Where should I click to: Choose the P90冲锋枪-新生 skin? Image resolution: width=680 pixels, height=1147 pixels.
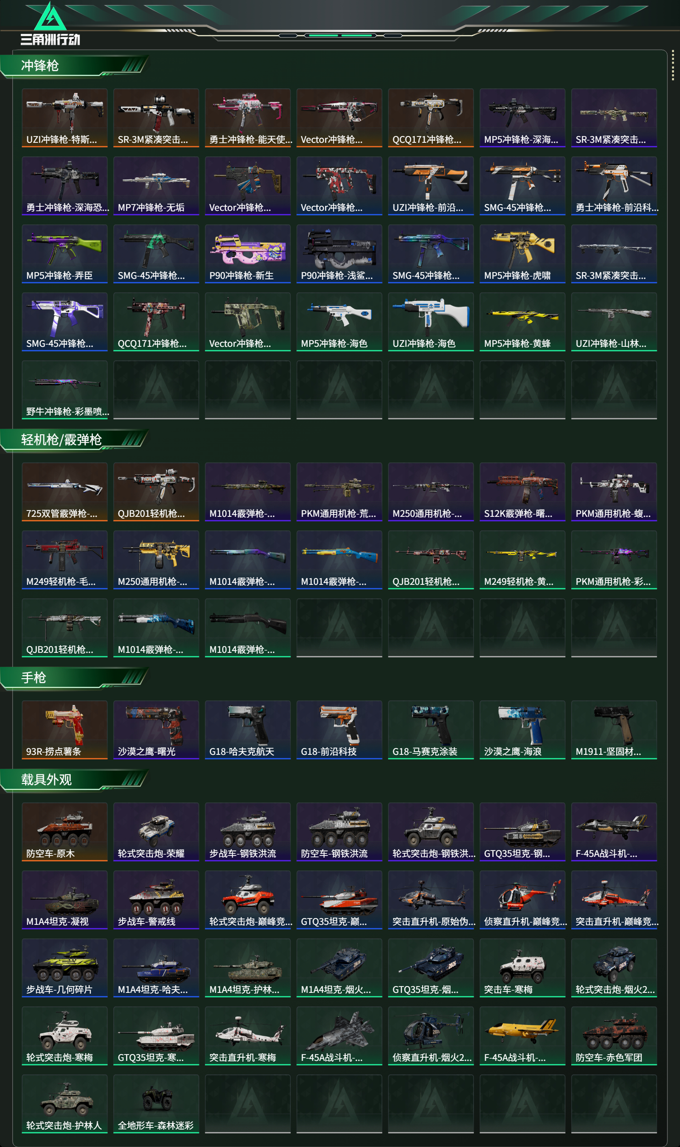(x=248, y=254)
